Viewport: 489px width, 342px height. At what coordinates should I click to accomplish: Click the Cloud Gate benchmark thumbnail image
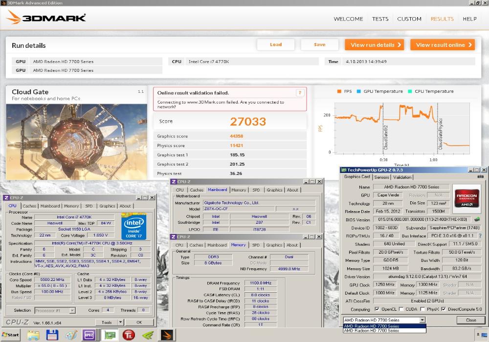[x=76, y=142]
